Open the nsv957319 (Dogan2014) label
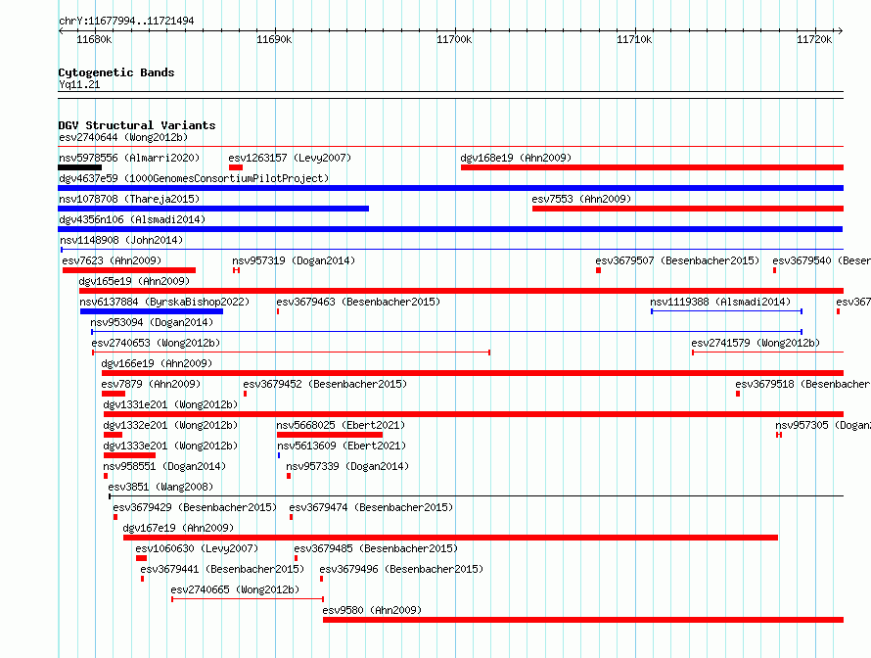 click(294, 260)
